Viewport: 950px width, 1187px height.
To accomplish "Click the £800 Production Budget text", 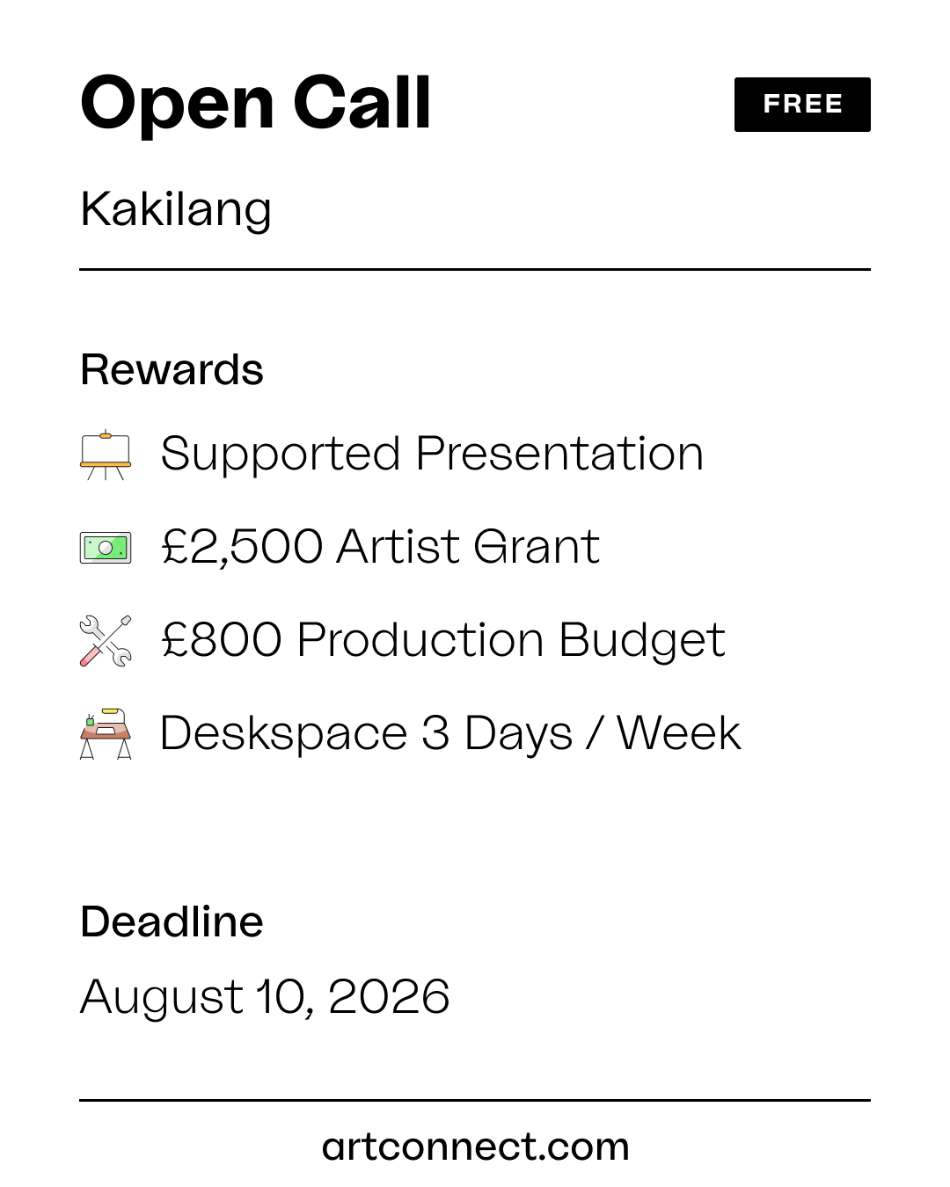I will [x=443, y=640].
